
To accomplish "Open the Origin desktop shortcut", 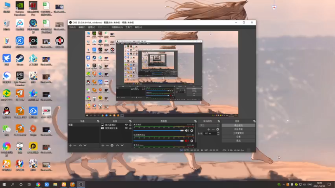I will tap(33, 130).
